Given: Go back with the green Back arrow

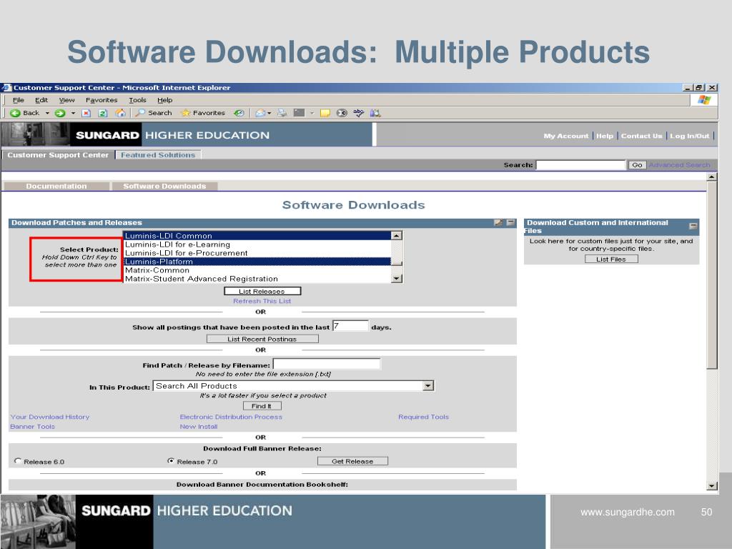Looking at the screenshot, I should pos(25,113).
